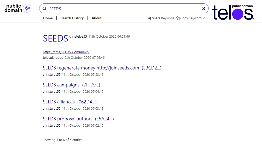
Task: Click christelos55 under SEEDS alliances
Action: [x=52, y=108]
